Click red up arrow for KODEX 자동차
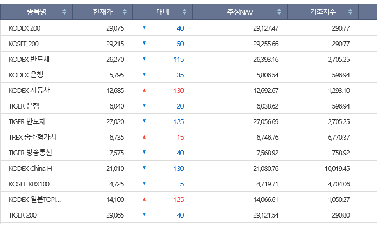The height and width of the screenshot is (231, 377). pyautogui.click(x=144, y=90)
